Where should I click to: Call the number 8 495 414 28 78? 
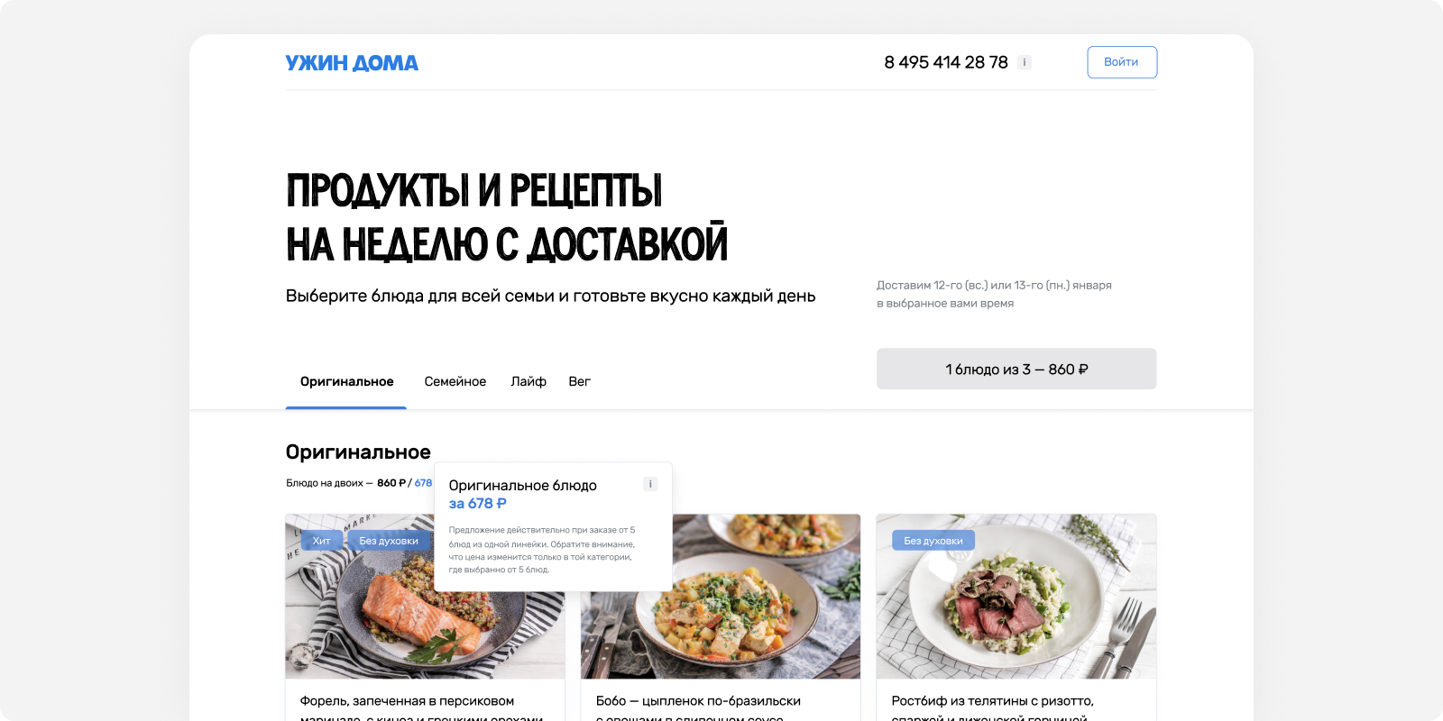[x=946, y=62]
